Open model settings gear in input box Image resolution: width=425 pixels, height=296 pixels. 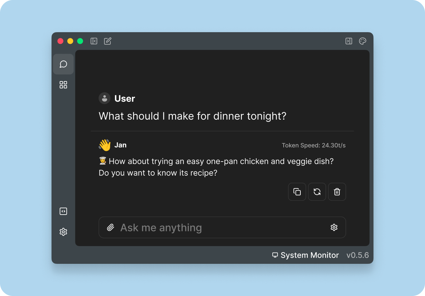334,227
